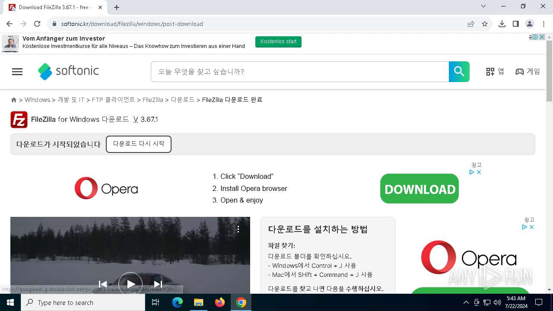Skip to next video
This screenshot has height=311, width=553.
[x=158, y=284]
